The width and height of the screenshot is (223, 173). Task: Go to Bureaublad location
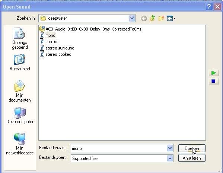click(x=20, y=63)
